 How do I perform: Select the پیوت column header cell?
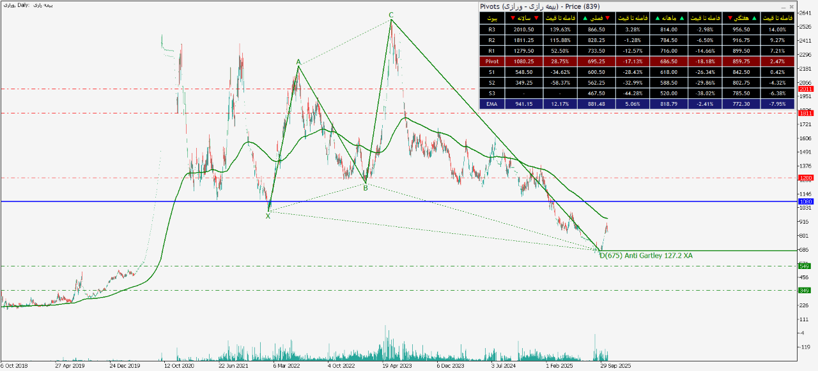pos(491,18)
